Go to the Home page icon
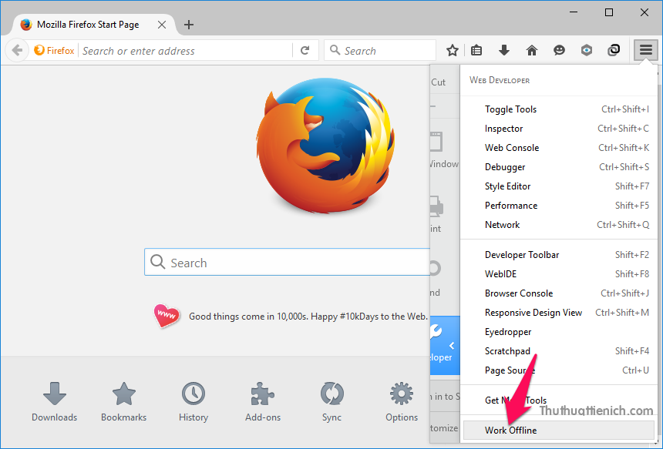The image size is (663, 449). [532, 51]
